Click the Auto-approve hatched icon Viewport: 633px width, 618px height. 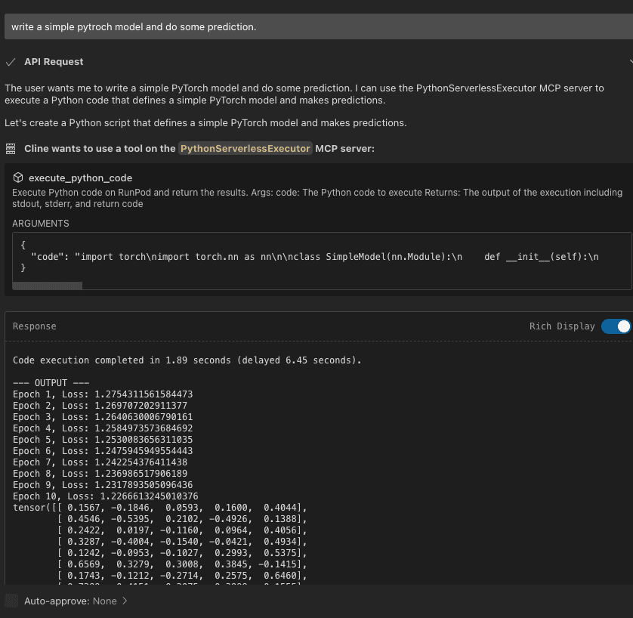(11, 601)
